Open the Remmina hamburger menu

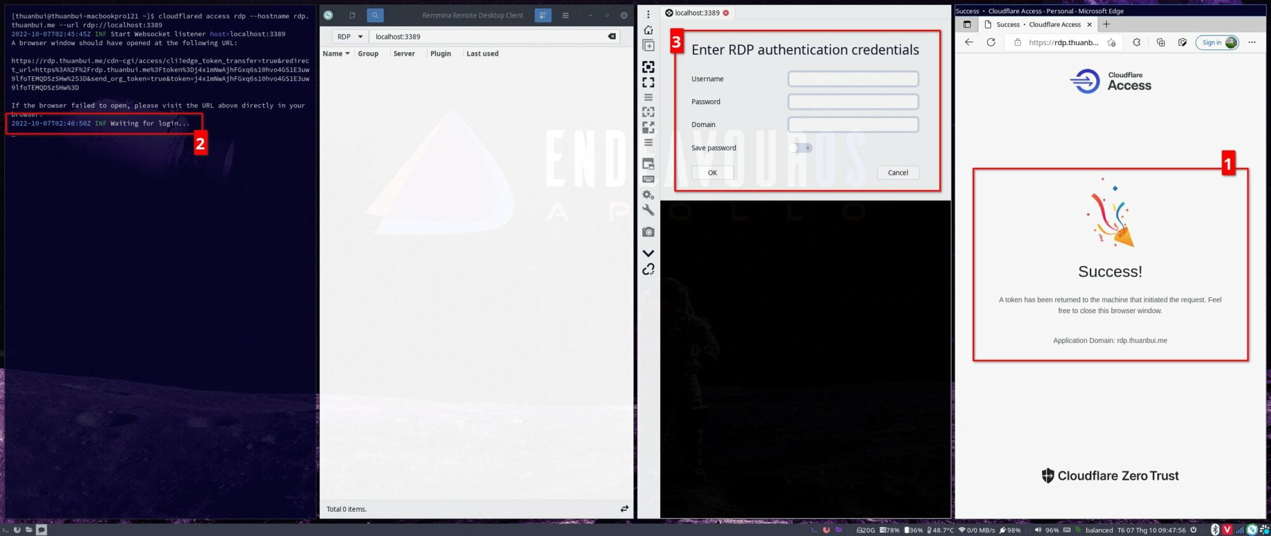[565, 15]
